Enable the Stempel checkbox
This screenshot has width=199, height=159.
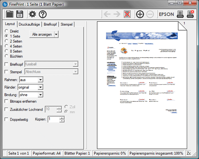6,72
